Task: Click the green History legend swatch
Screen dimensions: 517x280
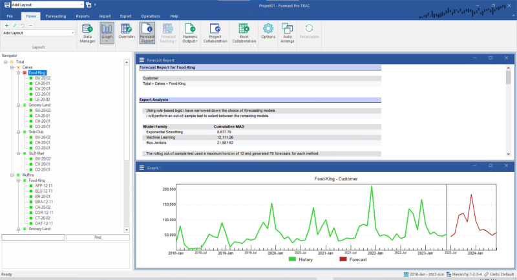Action: click(292, 259)
